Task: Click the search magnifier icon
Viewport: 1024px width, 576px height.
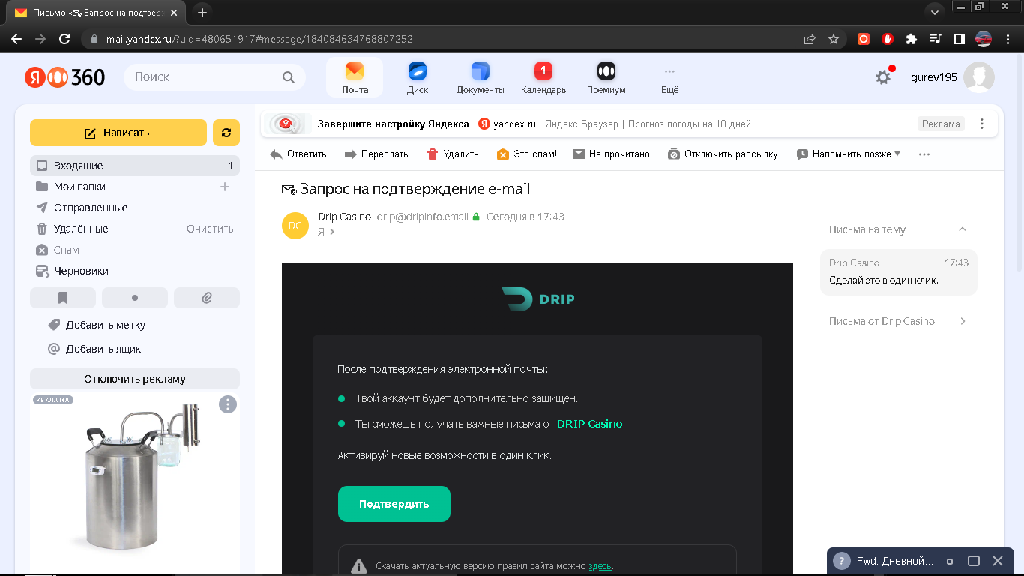Action: [x=289, y=76]
